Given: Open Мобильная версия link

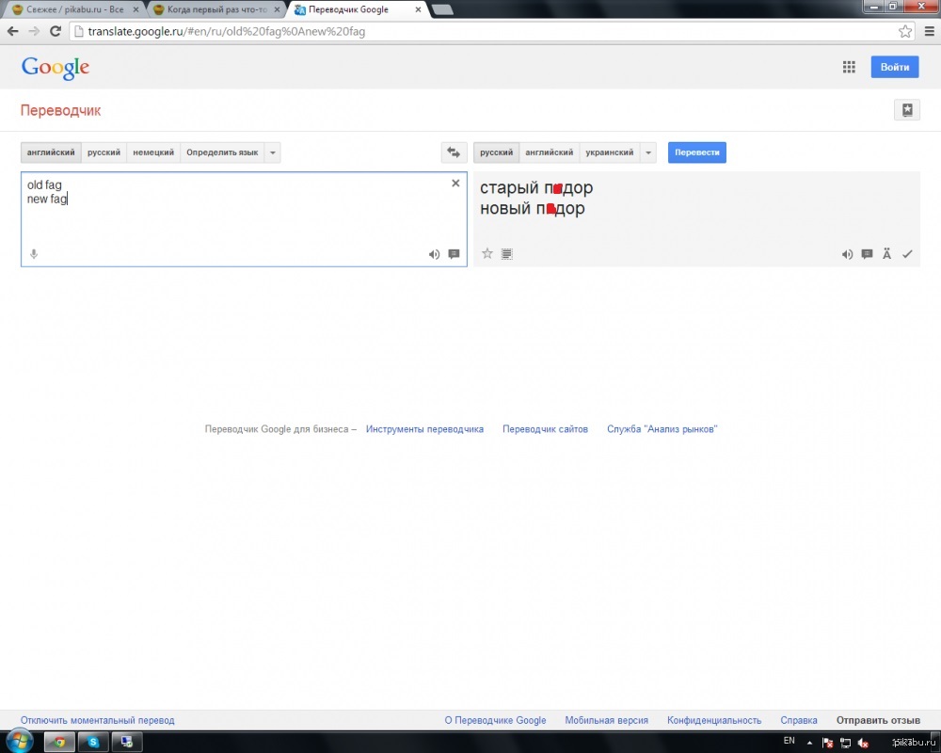Looking at the screenshot, I should tap(606, 720).
